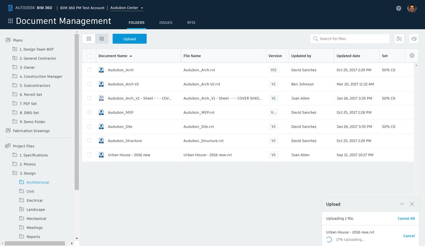Click the folder action icon beside search
The image size is (425, 246).
(x=399, y=39)
